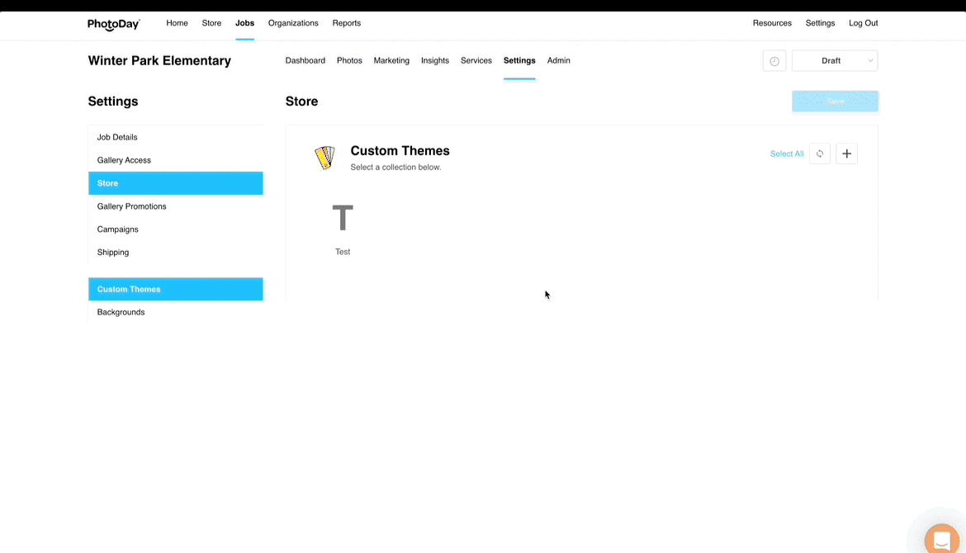Screen dimensions: 966x553
Task: Open Shipping settings
Action: click(x=176, y=253)
